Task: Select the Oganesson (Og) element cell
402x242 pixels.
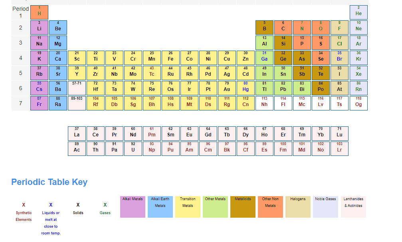Action: (x=358, y=103)
